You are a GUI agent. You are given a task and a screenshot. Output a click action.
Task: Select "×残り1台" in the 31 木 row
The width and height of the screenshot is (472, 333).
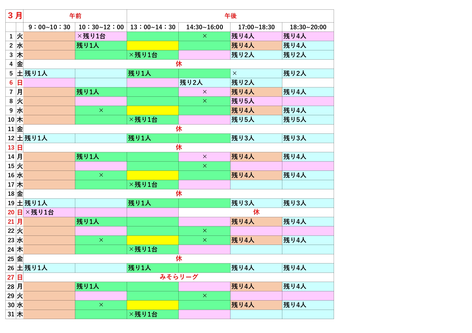click(143, 314)
